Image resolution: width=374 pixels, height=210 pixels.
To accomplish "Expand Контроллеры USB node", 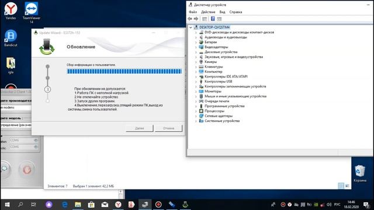I will click(x=196, y=82).
